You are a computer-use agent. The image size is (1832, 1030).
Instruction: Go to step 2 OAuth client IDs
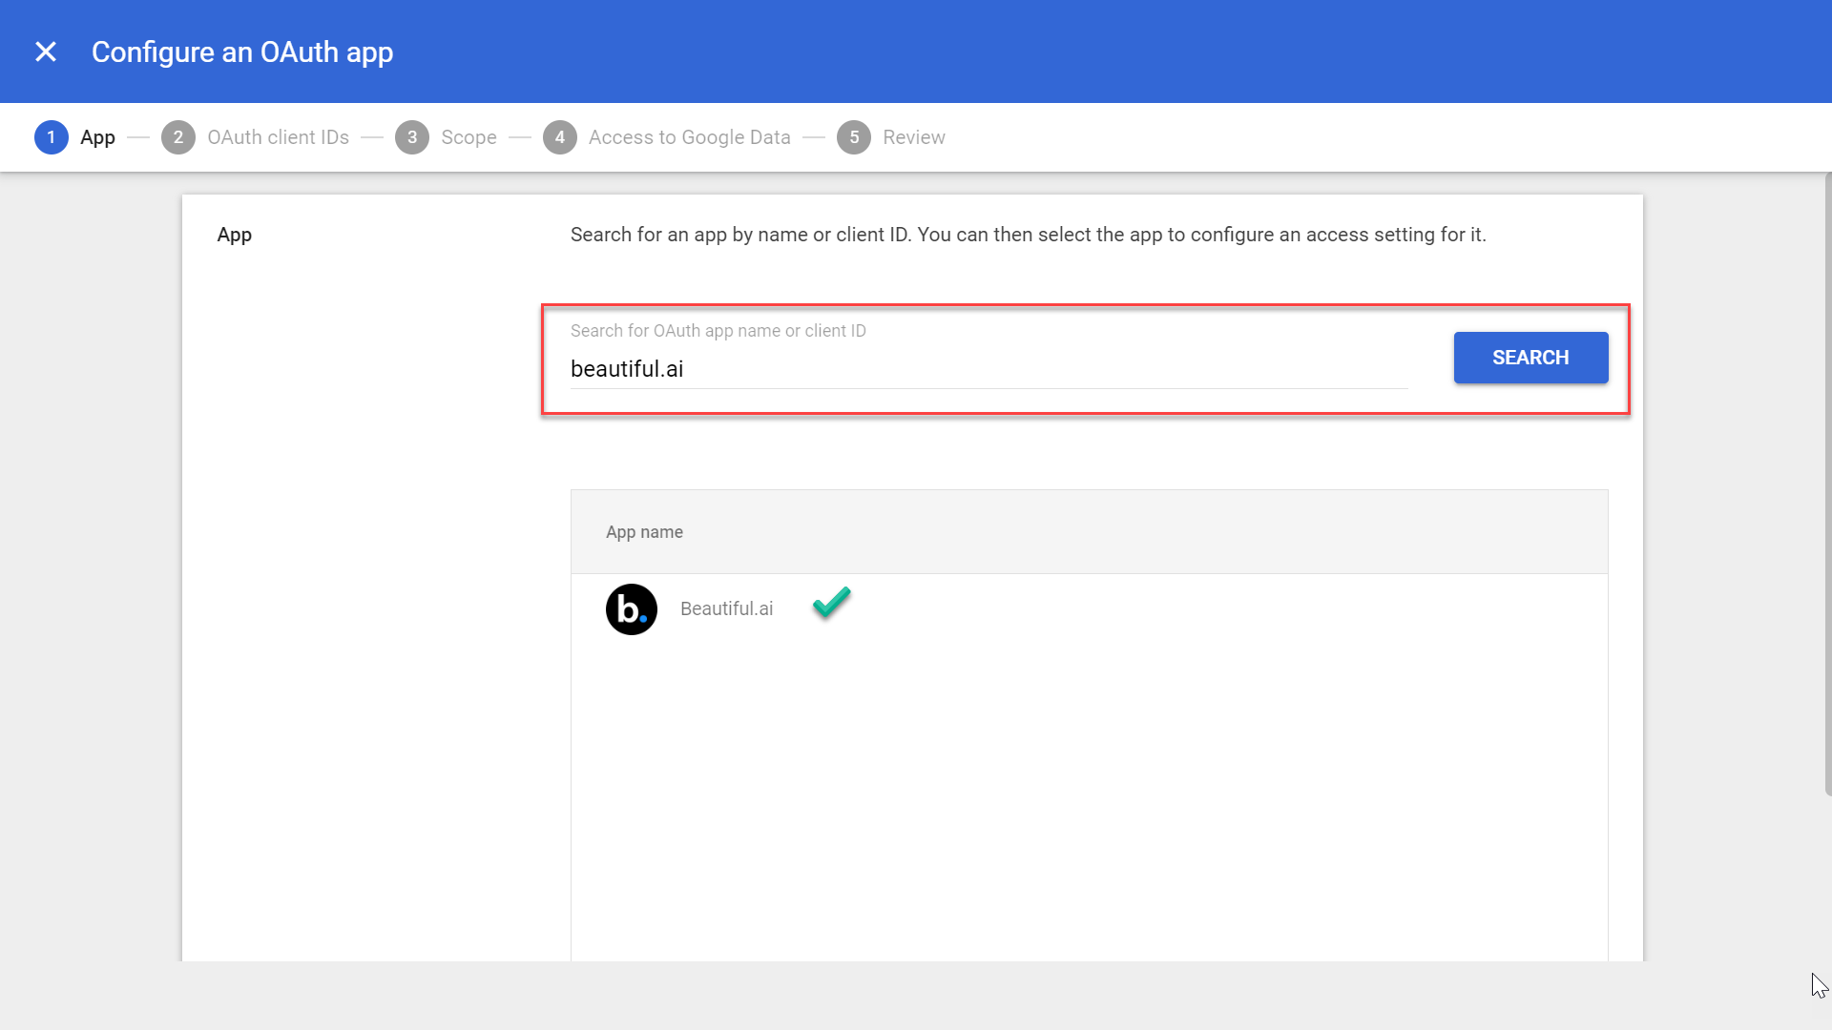tap(256, 137)
